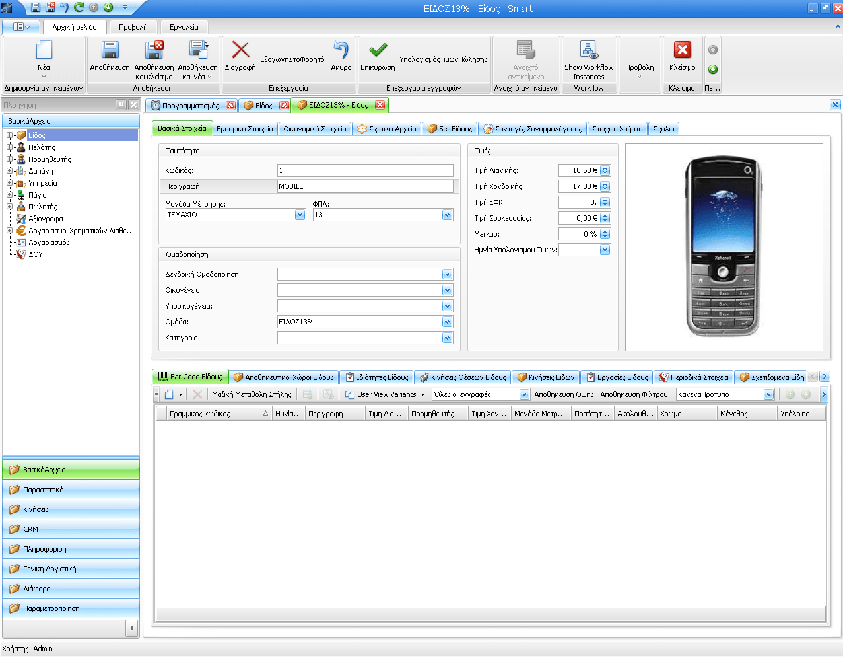Click the red Διαγραφή delete icon
Screen dimensions: 843x658
240,51
